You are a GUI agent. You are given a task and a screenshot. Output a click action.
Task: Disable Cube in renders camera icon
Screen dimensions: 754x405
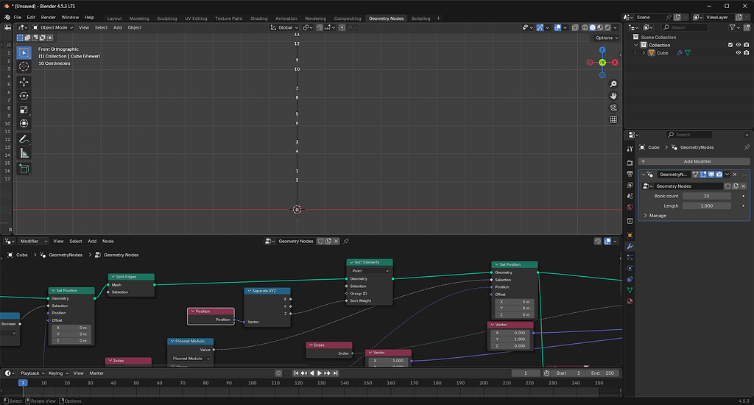coord(747,53)
